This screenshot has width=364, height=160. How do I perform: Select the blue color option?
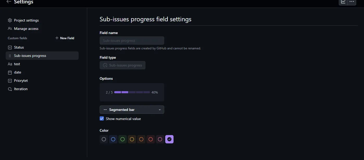[x=113, y=139]
